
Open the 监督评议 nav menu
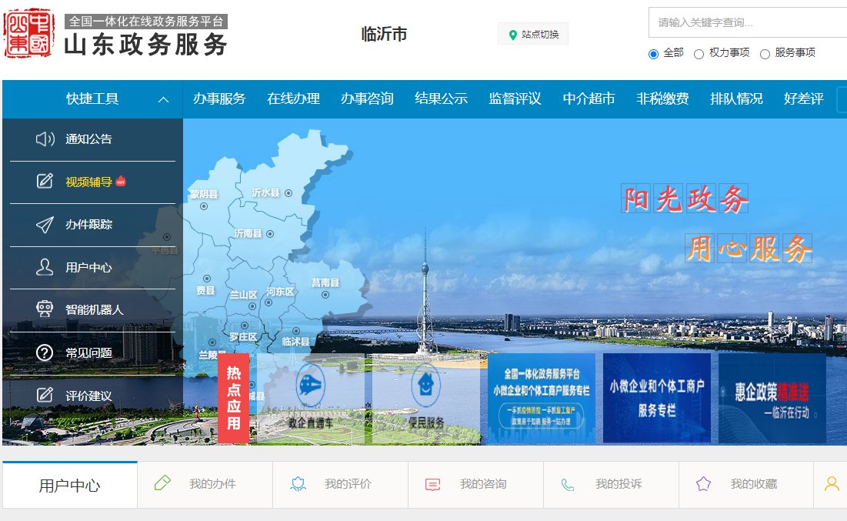click(x=515, y=99)
